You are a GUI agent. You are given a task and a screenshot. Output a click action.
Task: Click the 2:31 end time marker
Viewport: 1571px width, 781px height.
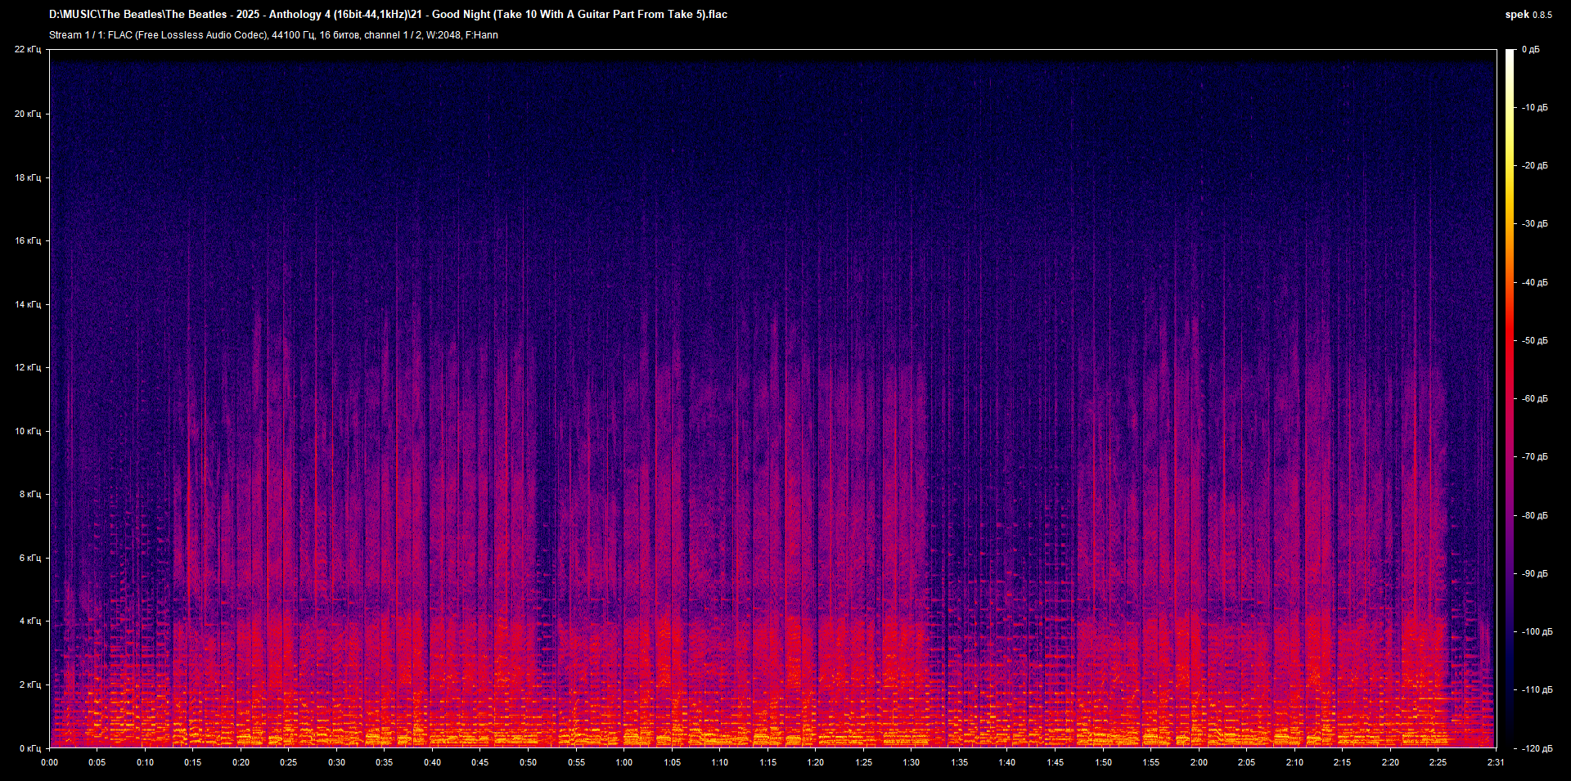[x=1495, y=762]
